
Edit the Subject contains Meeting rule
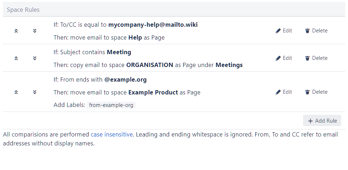pos(284,58)
